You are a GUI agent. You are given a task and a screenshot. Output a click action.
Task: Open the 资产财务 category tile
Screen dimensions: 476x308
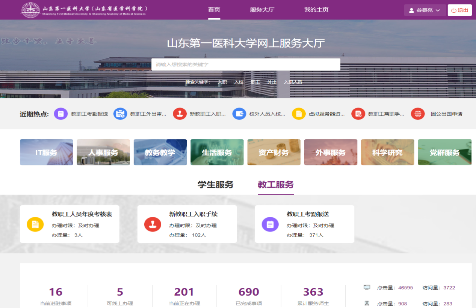click(274, 152)
